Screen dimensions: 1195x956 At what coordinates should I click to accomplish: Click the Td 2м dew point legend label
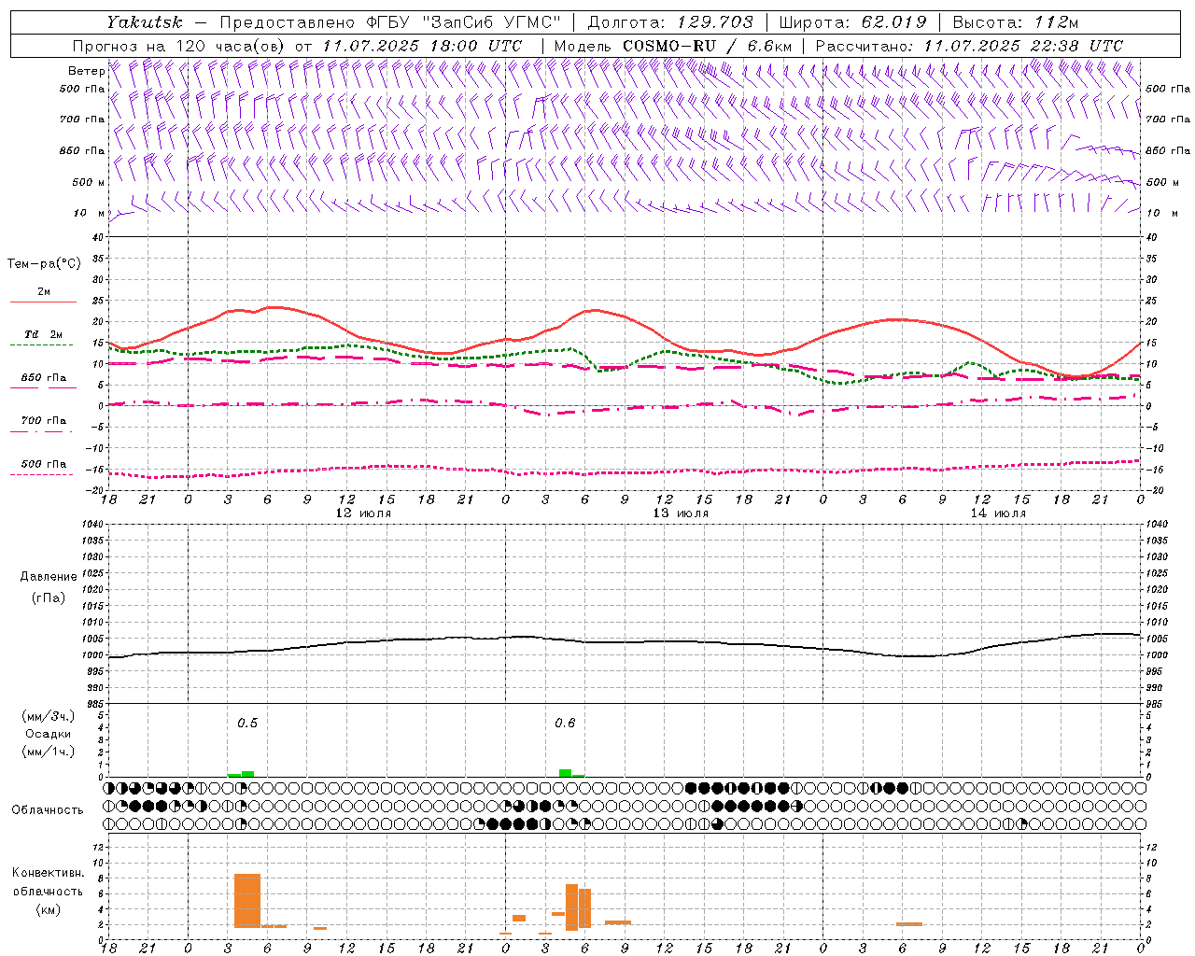(x=44, y=334)
